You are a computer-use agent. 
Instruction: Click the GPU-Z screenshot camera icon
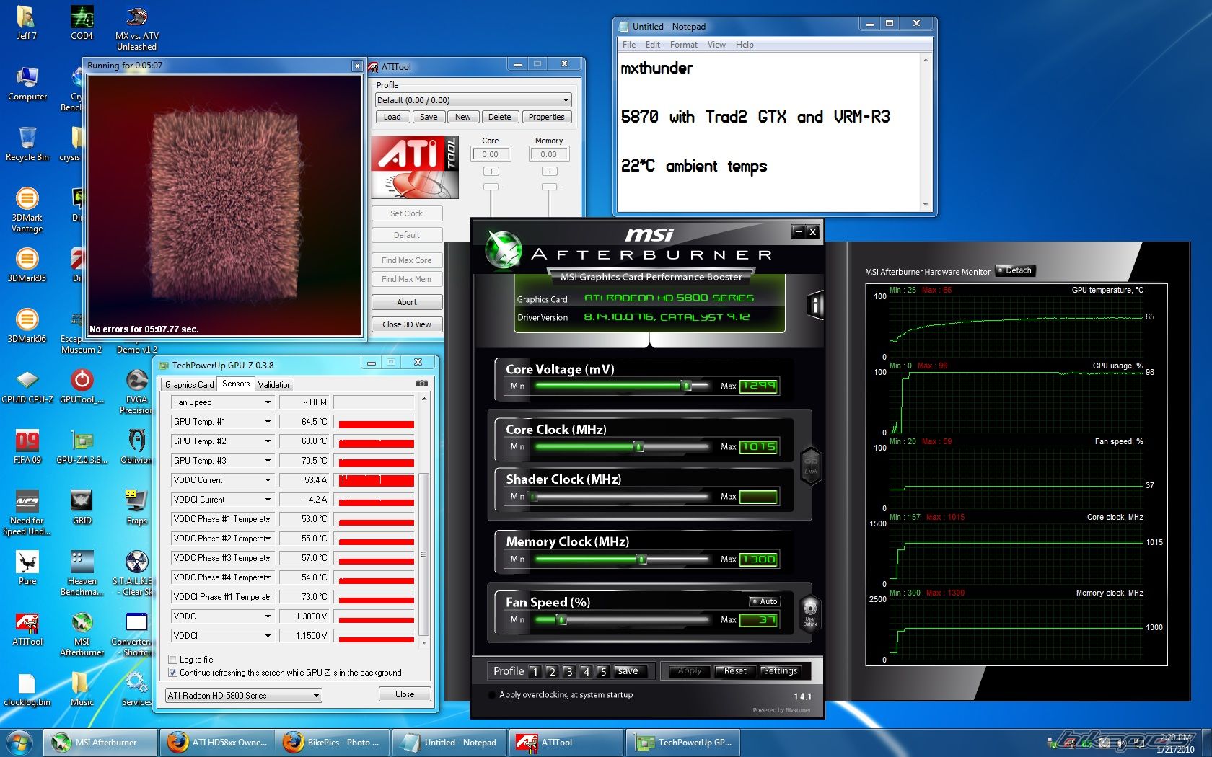click(422, 384)
